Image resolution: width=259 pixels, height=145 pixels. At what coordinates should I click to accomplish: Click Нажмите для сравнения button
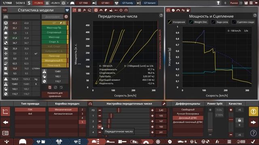55,95
